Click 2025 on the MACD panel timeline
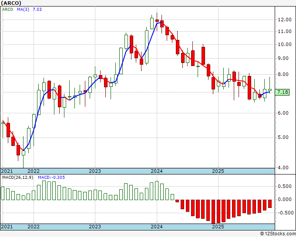296x237 pixels. (x=218, y=227)
